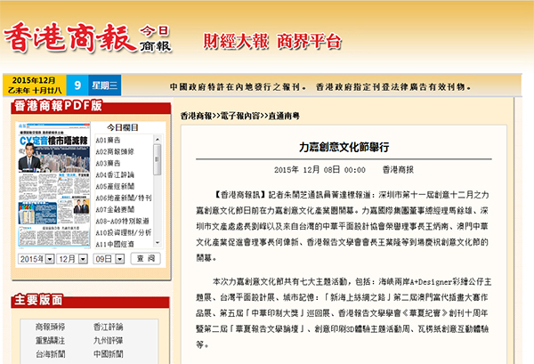Screen dimensions: 534x364
Task: Click the article title 力嘉創意文化節舉行
Action: pos(344,147)
